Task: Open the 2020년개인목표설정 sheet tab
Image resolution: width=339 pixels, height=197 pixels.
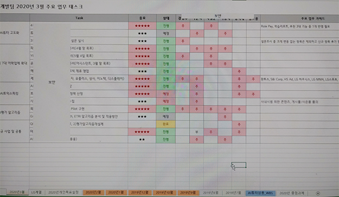Action: click(x=63, y=192)
